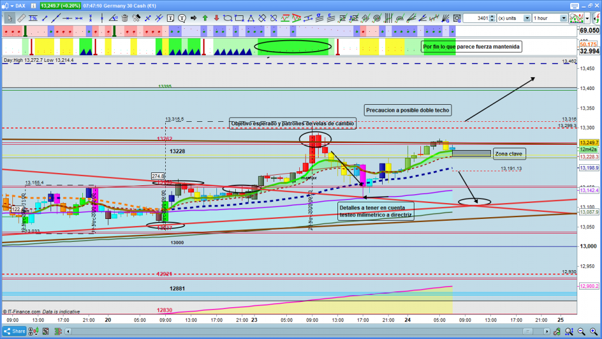
Task: Choose the green up arrow tool
Action: (x=205, y=18)
